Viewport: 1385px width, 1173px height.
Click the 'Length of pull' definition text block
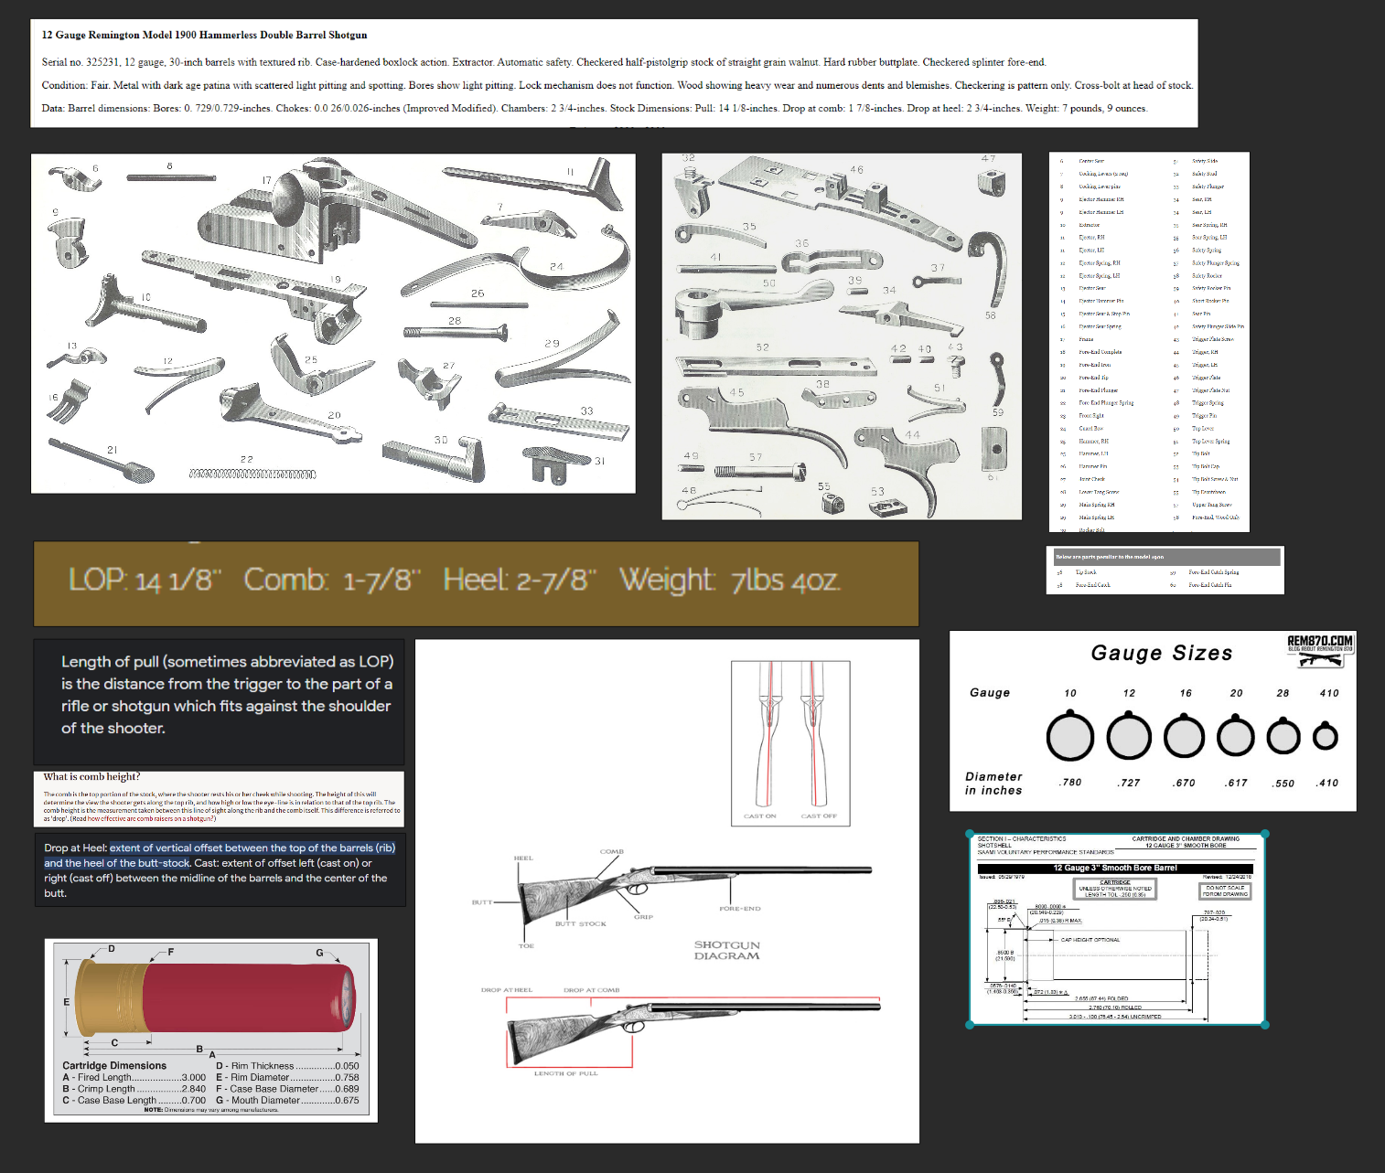click(x=227, y=695)
